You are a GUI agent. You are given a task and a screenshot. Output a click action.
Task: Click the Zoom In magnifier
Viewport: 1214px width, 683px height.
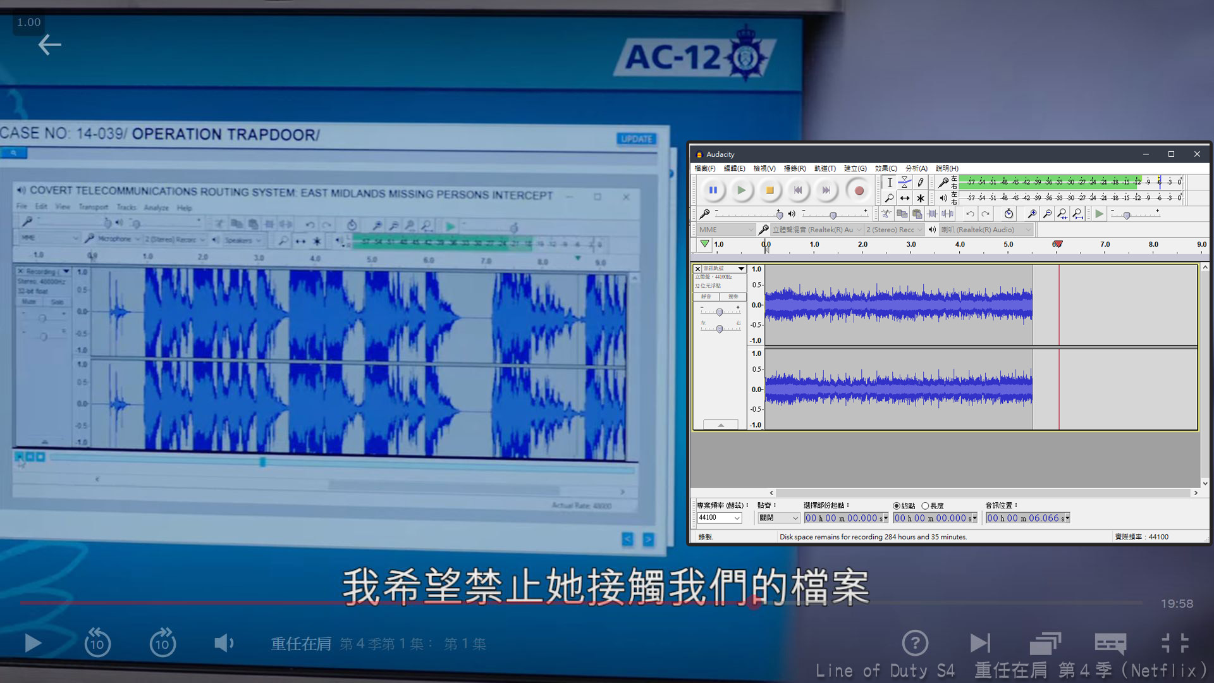(x=1032, y=214)
